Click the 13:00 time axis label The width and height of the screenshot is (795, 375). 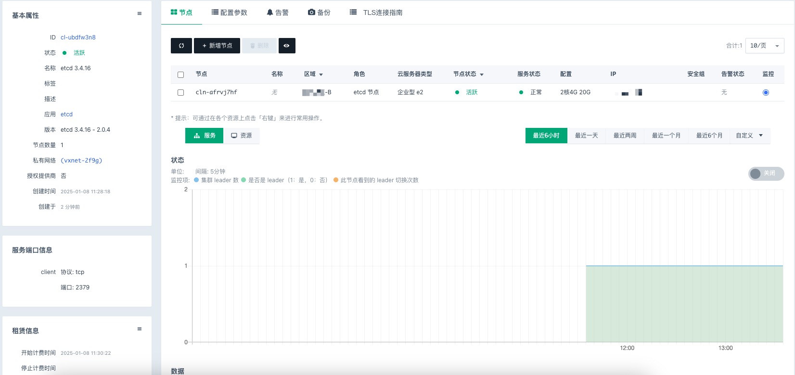[726, 348]
